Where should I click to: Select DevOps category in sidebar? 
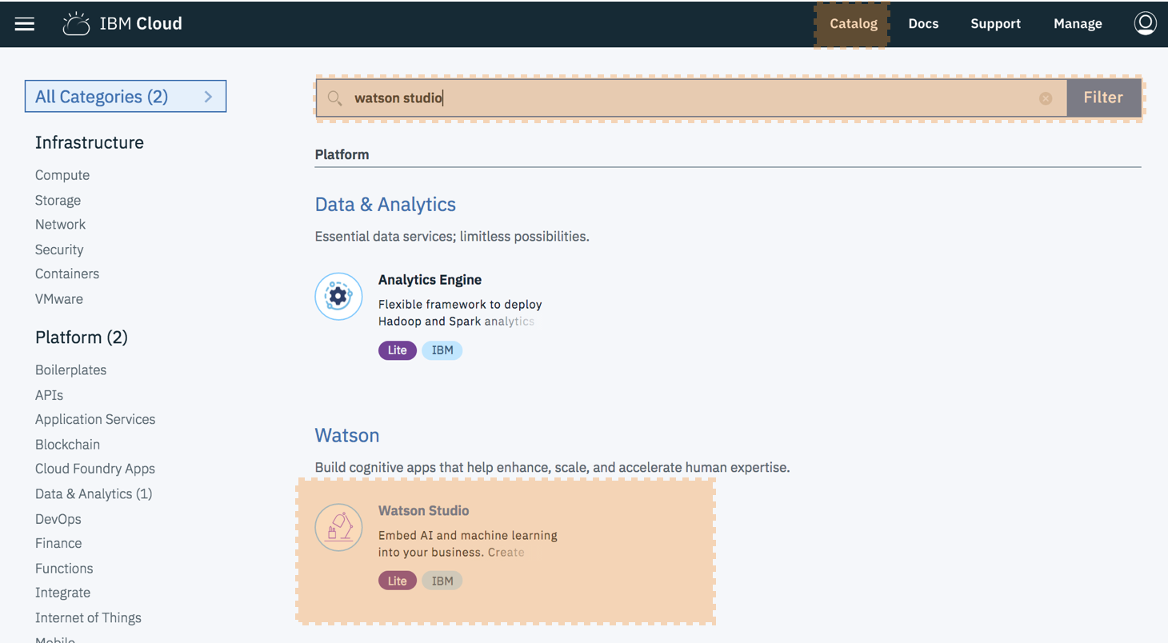58,519
